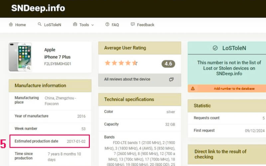Screen dimensions: 266x166
Task: Click Add number to the database
Action: [234, 89]
